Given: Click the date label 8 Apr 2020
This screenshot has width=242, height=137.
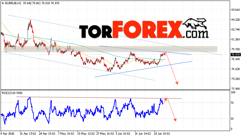Looking at the screenshot, I should [x=7, y=134].
